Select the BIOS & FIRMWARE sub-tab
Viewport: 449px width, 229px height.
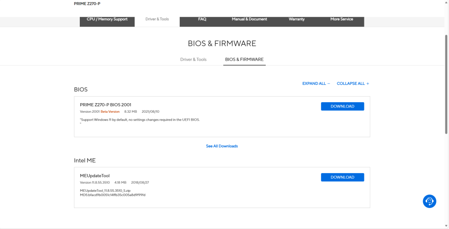244,59
